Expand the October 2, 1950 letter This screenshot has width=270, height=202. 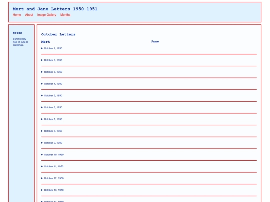click(x=52, y=60)
